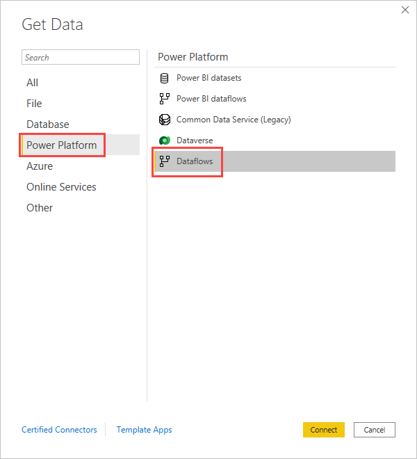Viewport: 417px width, 459px height.
Task: Open the Template Apps link
Action: click(x=144, y=430)
